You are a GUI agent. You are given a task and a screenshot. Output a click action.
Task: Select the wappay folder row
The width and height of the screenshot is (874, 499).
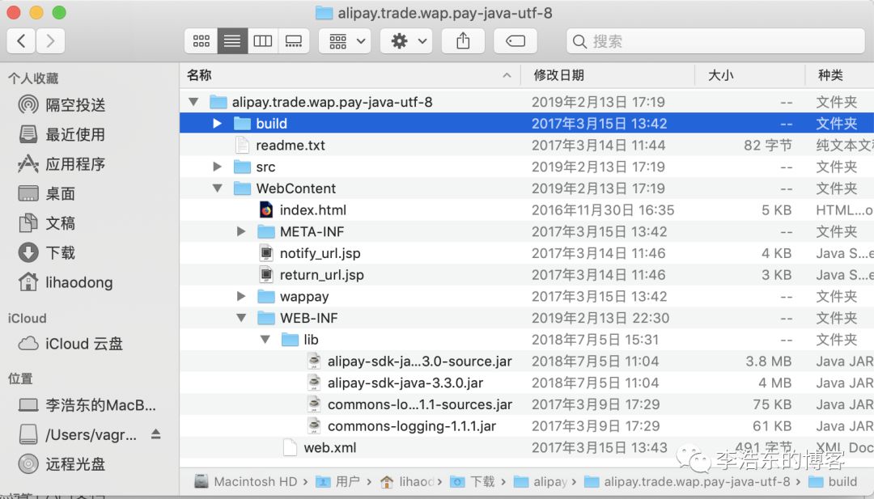[527, 296]
